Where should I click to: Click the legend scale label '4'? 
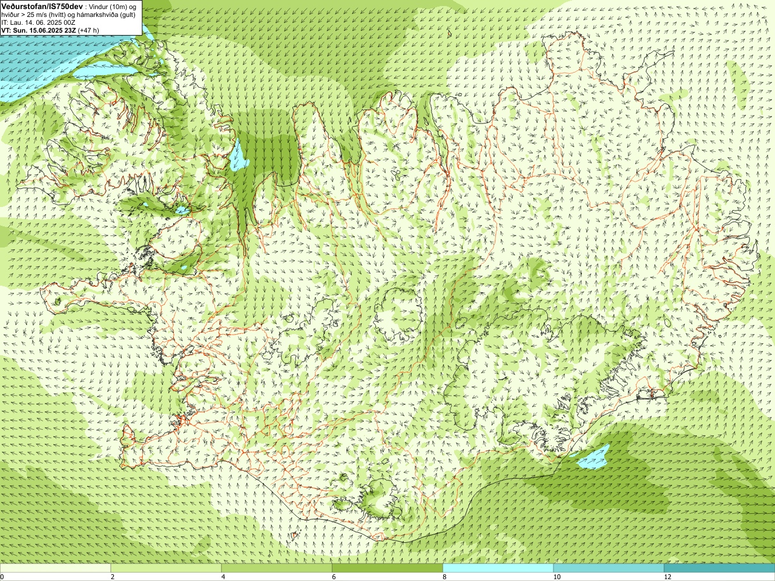pyautogui.click(x=223, y=577)
